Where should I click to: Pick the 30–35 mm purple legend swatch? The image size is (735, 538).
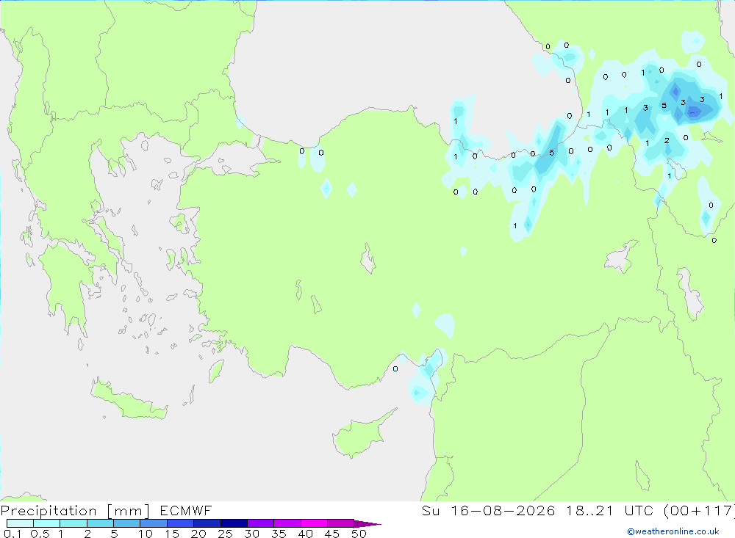coord(261,523)
